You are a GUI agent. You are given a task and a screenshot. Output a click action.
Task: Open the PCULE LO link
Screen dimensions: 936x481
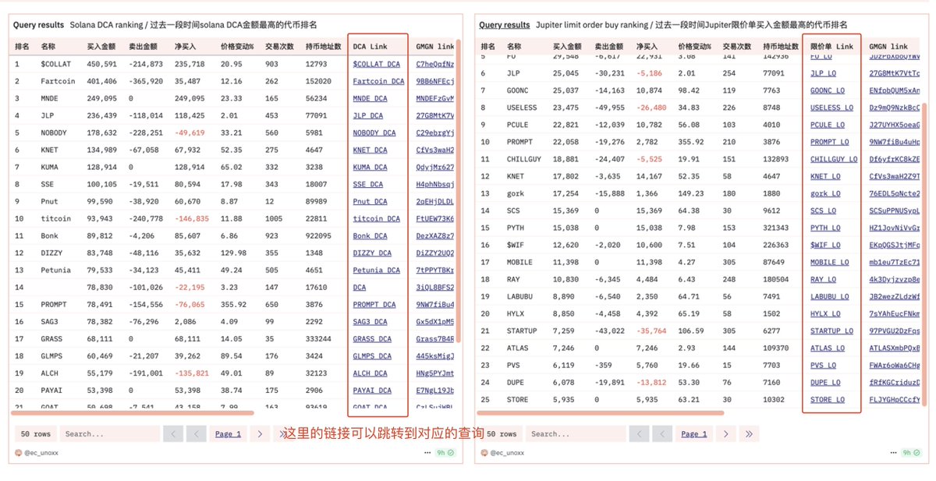point(828,125)
